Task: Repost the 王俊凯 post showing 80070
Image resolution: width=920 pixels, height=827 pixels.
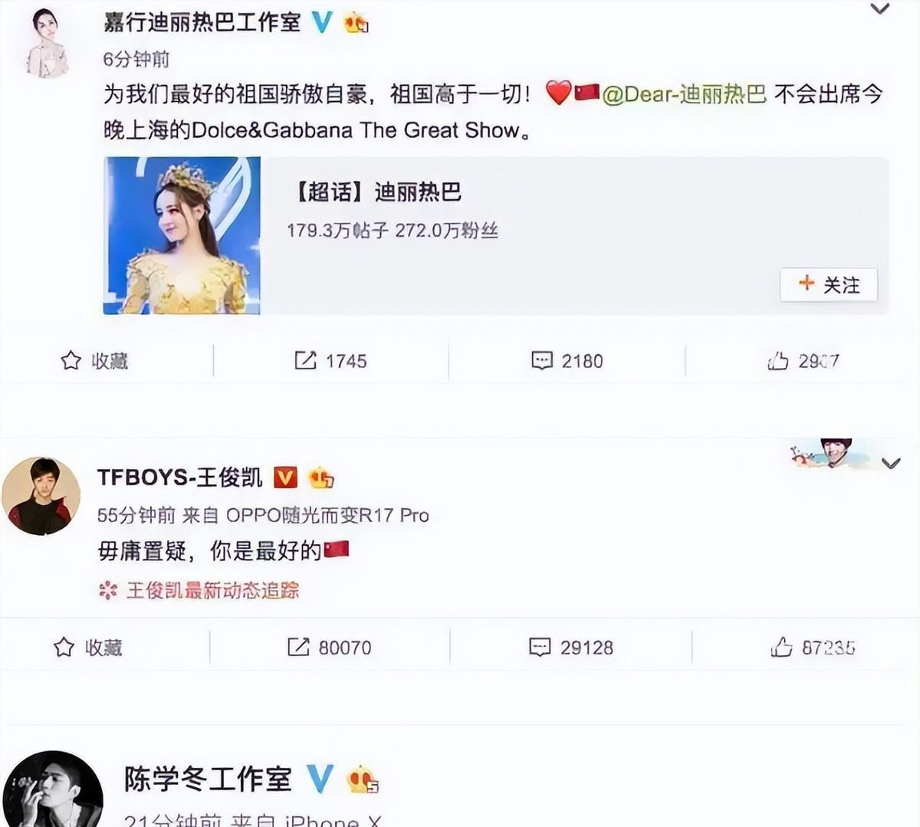Action: click(x=329, y=647)
